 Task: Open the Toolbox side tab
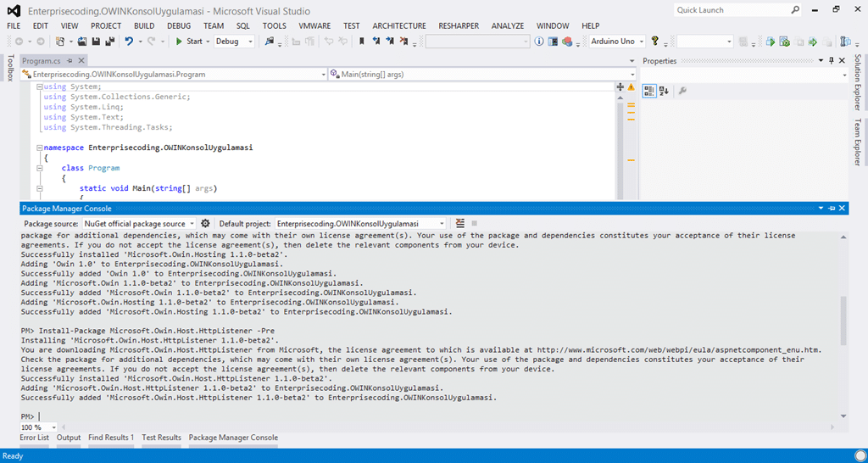[x=10, y=68]
